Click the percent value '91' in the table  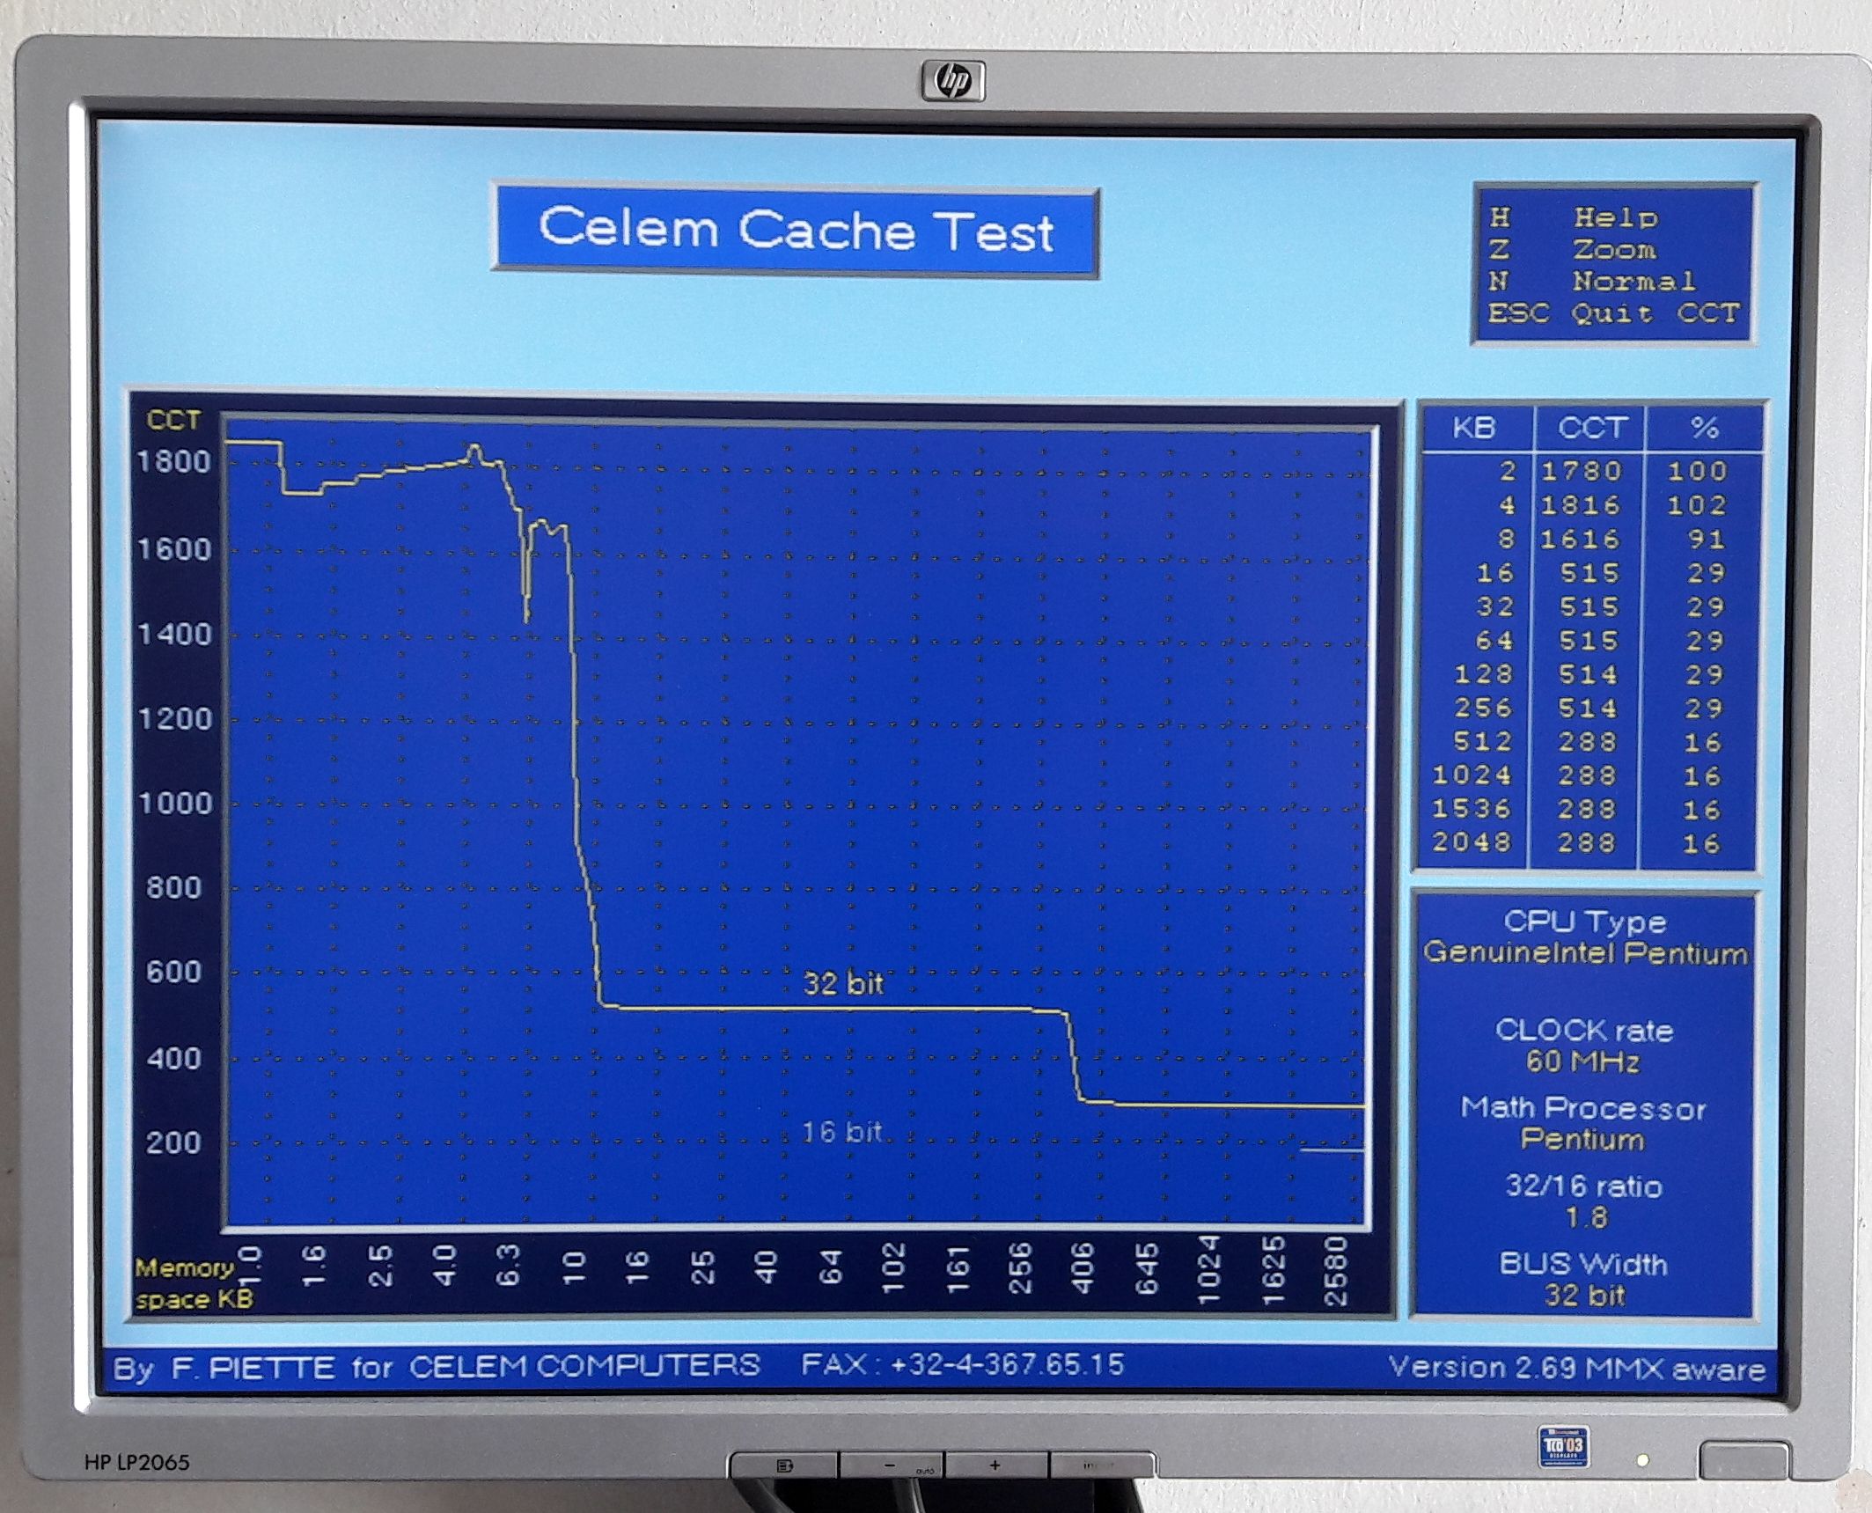tap(1707, 539)
